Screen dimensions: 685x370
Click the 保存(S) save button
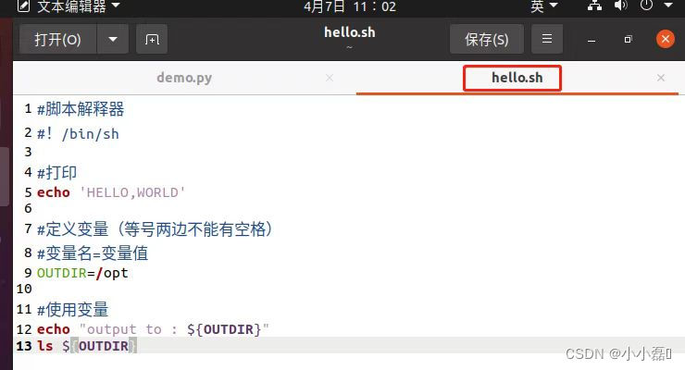coord(487,39)
